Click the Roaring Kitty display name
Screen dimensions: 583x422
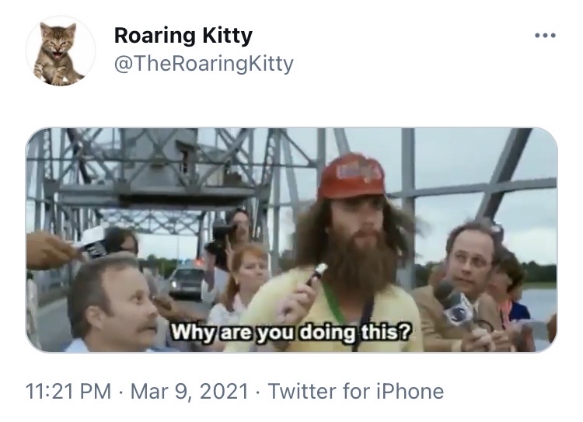(183, 36)
